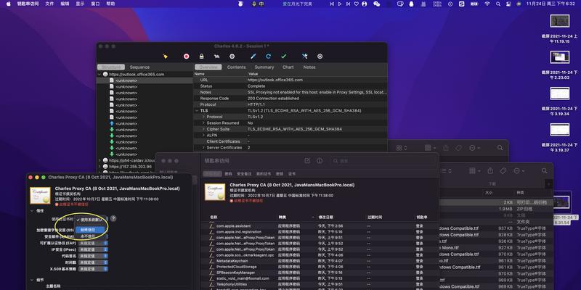Viewport: 581px width, 290px height.
Task: Collapse the 信任 section disclosure triangle
Action: pos(31,210)
